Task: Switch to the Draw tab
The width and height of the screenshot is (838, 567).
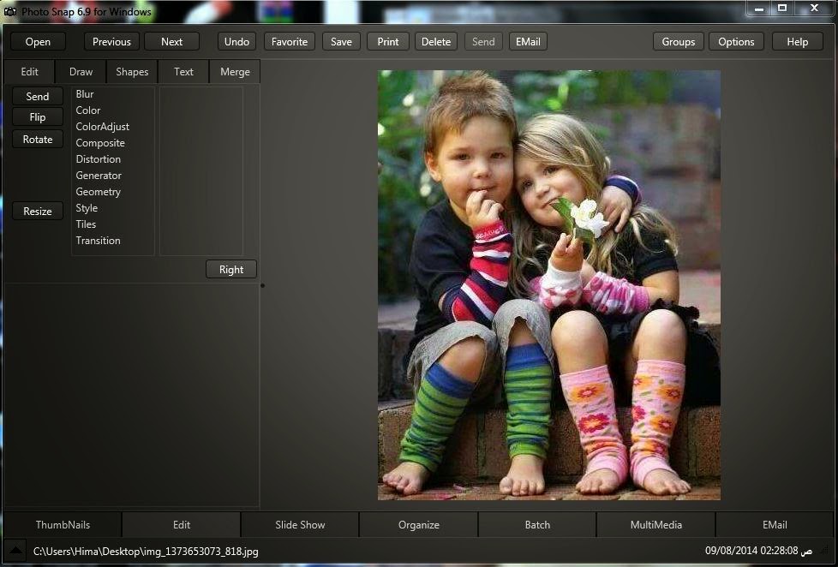Action: [81, 72]
